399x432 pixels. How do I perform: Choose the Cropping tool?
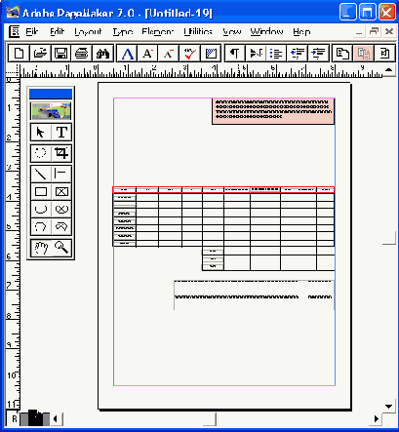click(x=61, y=153)
